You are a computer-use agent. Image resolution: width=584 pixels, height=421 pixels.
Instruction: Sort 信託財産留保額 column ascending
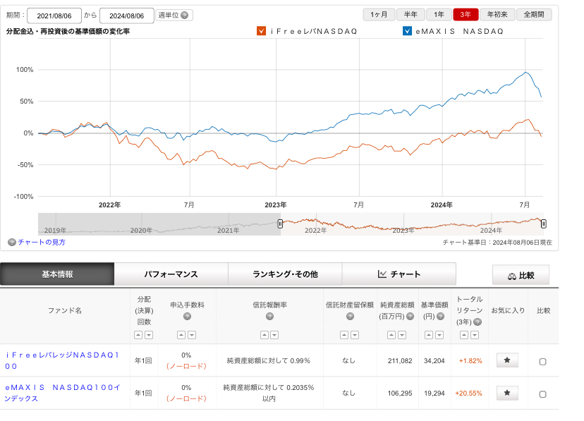pos(344,335)
